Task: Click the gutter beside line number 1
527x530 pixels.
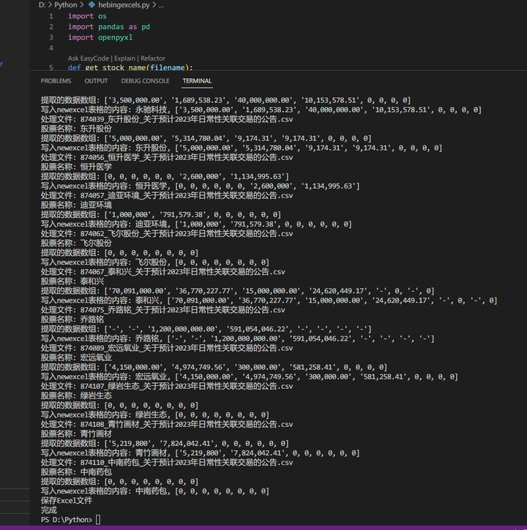Action: [x=51, y=16]
